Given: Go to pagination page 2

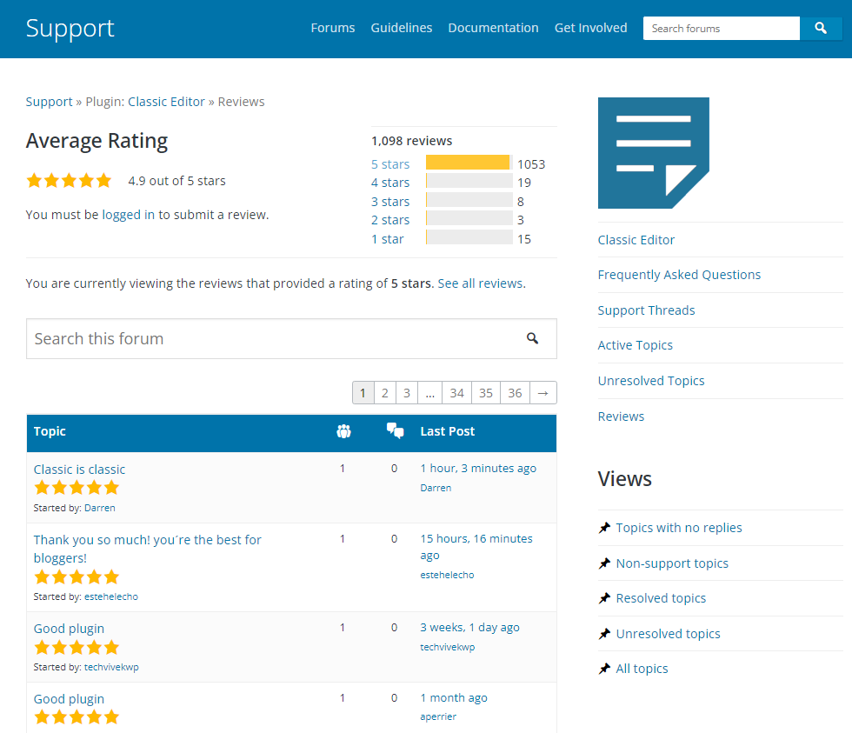Looking at the screenshot, I should (384, 393).
